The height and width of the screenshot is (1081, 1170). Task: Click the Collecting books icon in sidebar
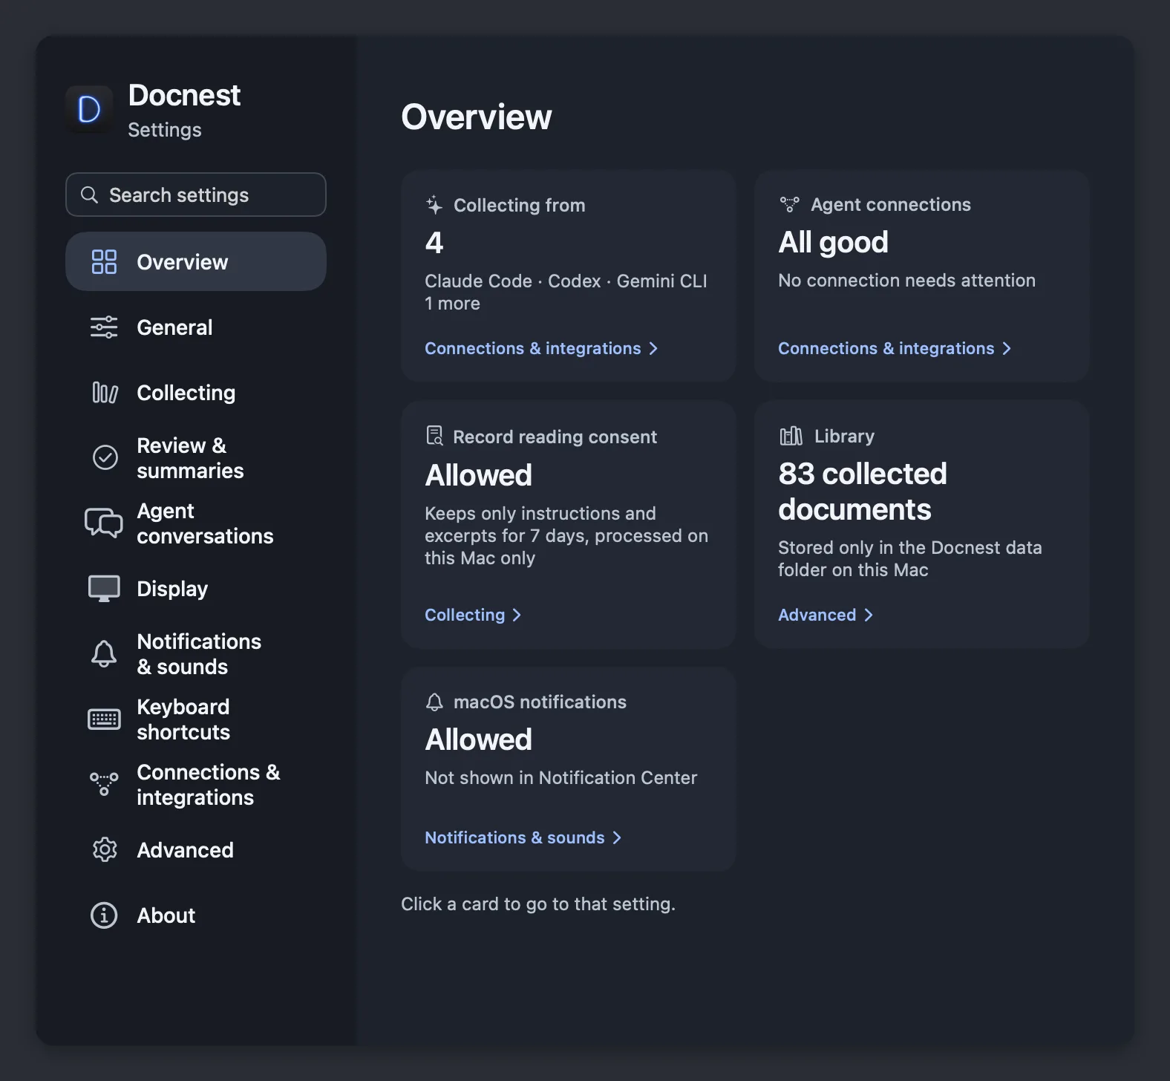[105, 393]
